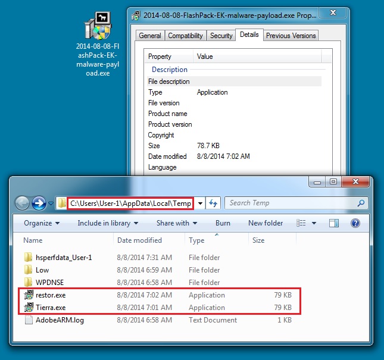
Task: Click the Burn toolbar button
Action: (223, 223)
